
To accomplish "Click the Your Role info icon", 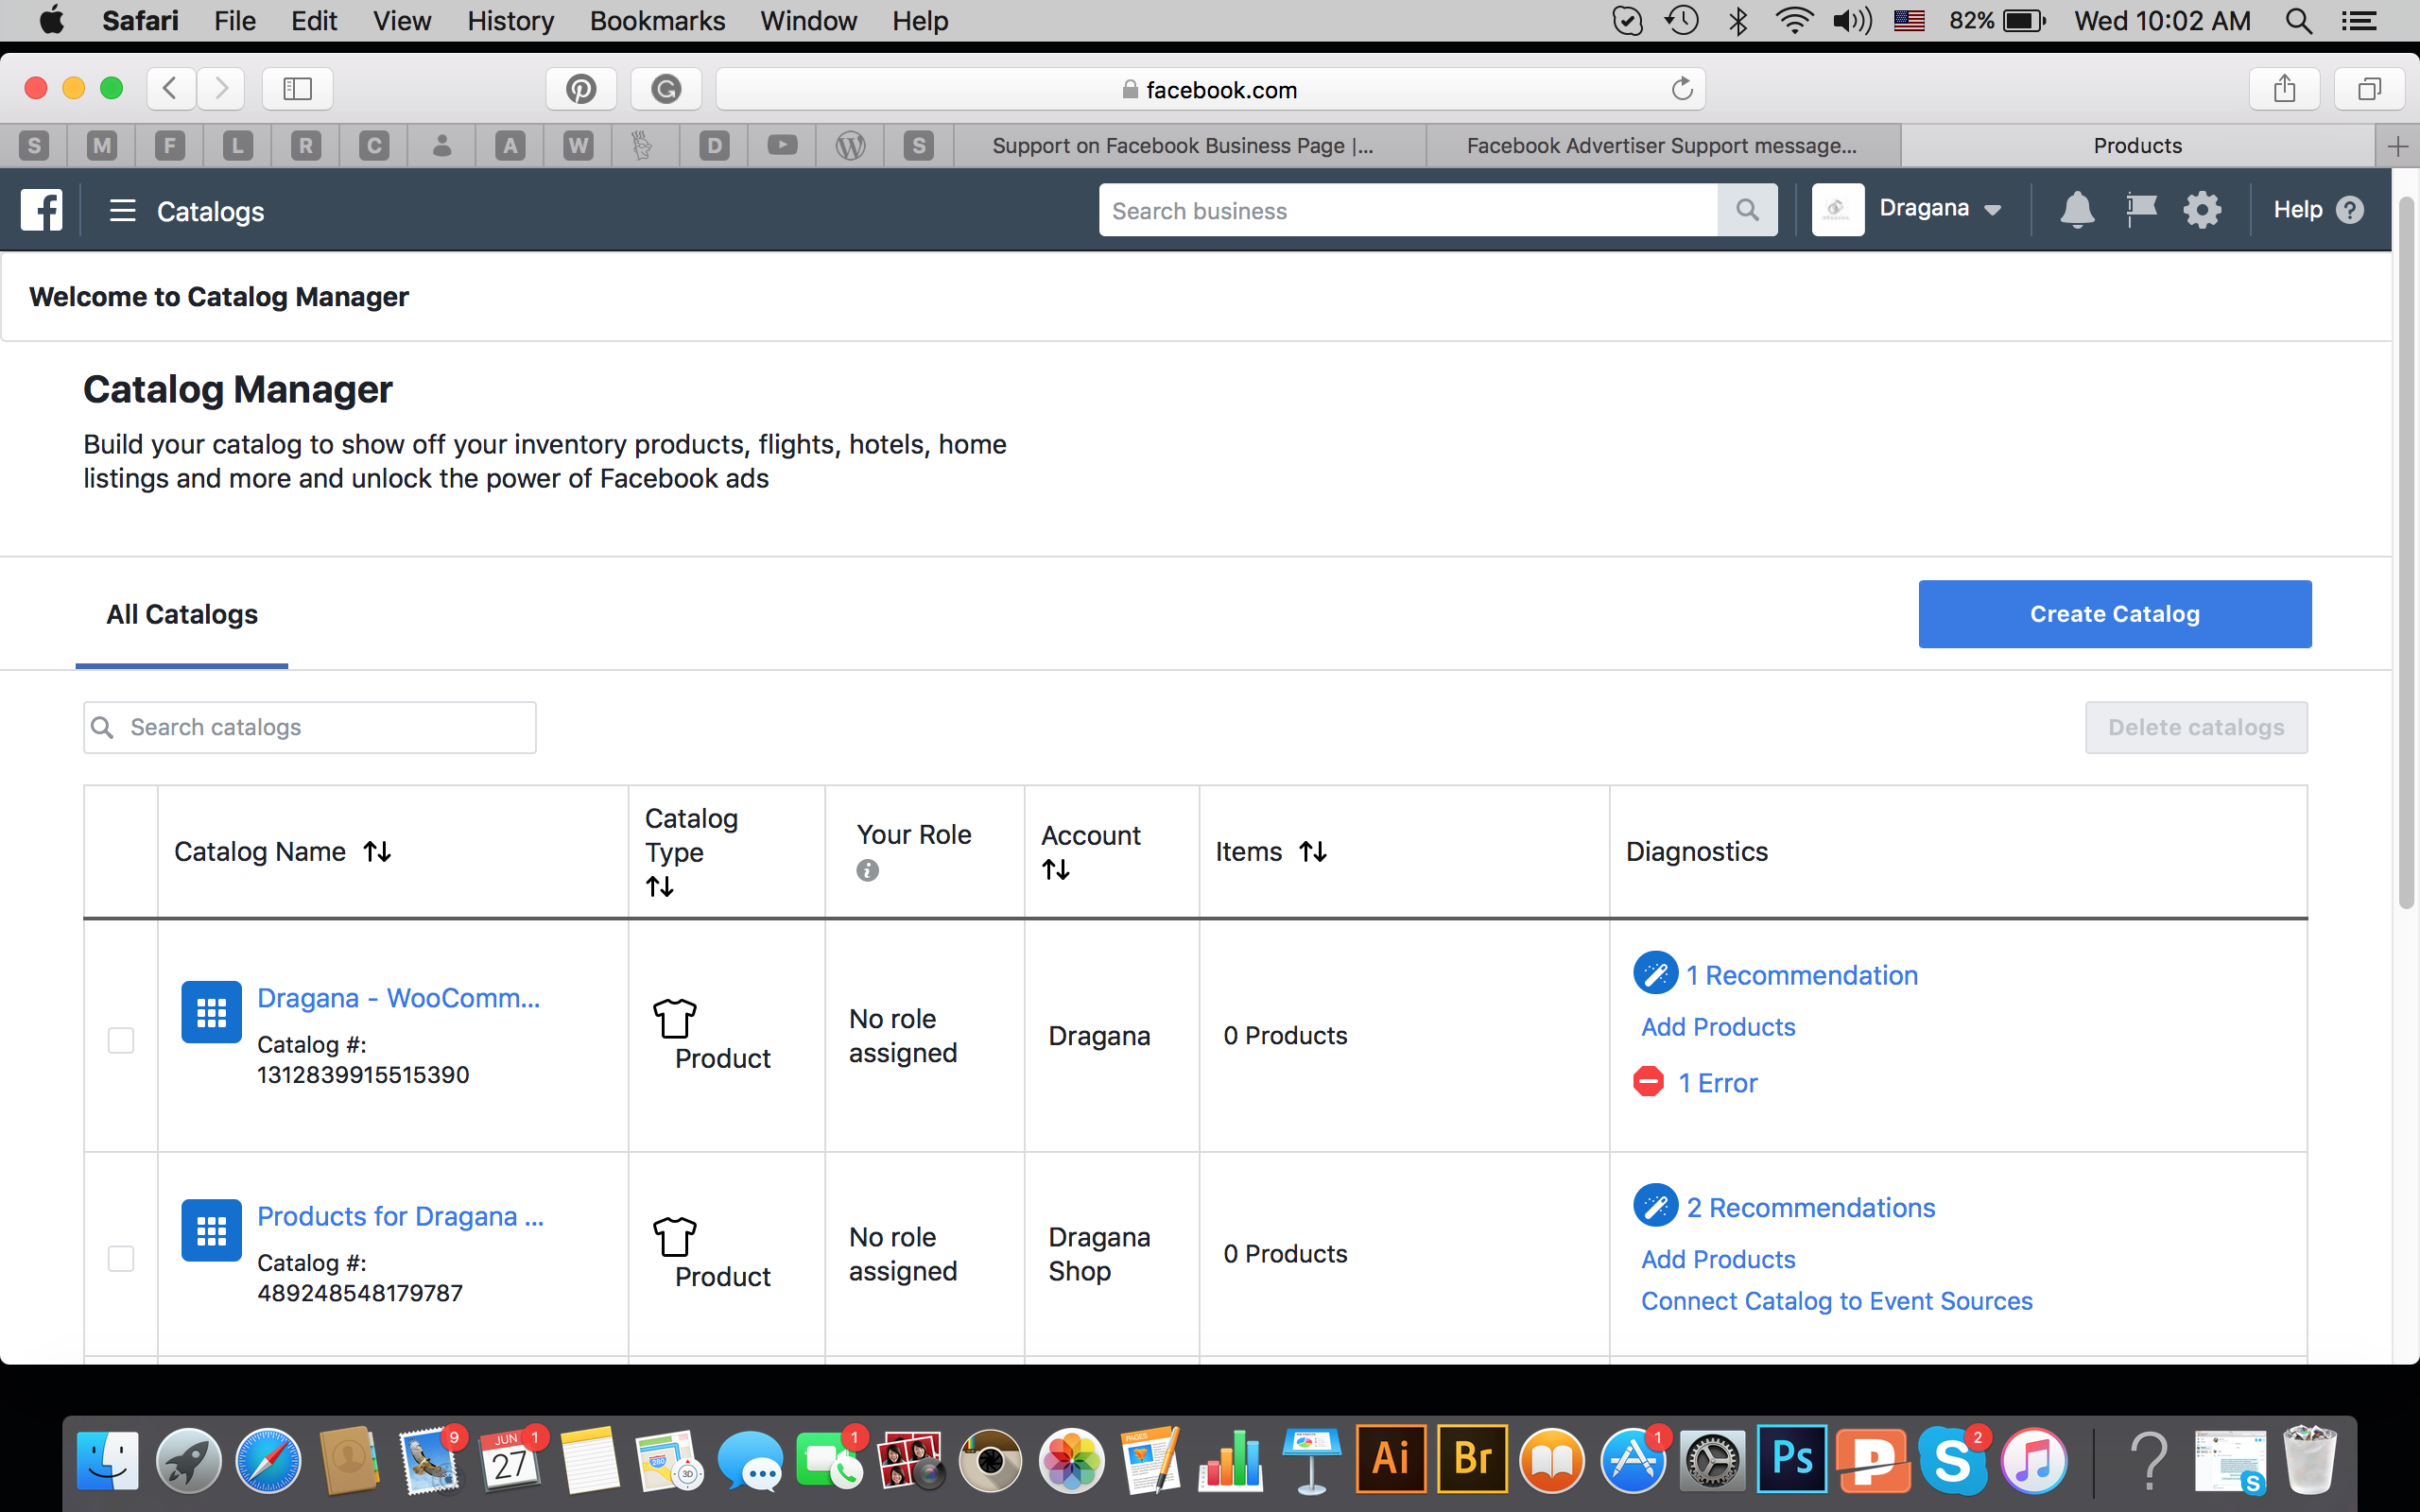I will point(867,871).
